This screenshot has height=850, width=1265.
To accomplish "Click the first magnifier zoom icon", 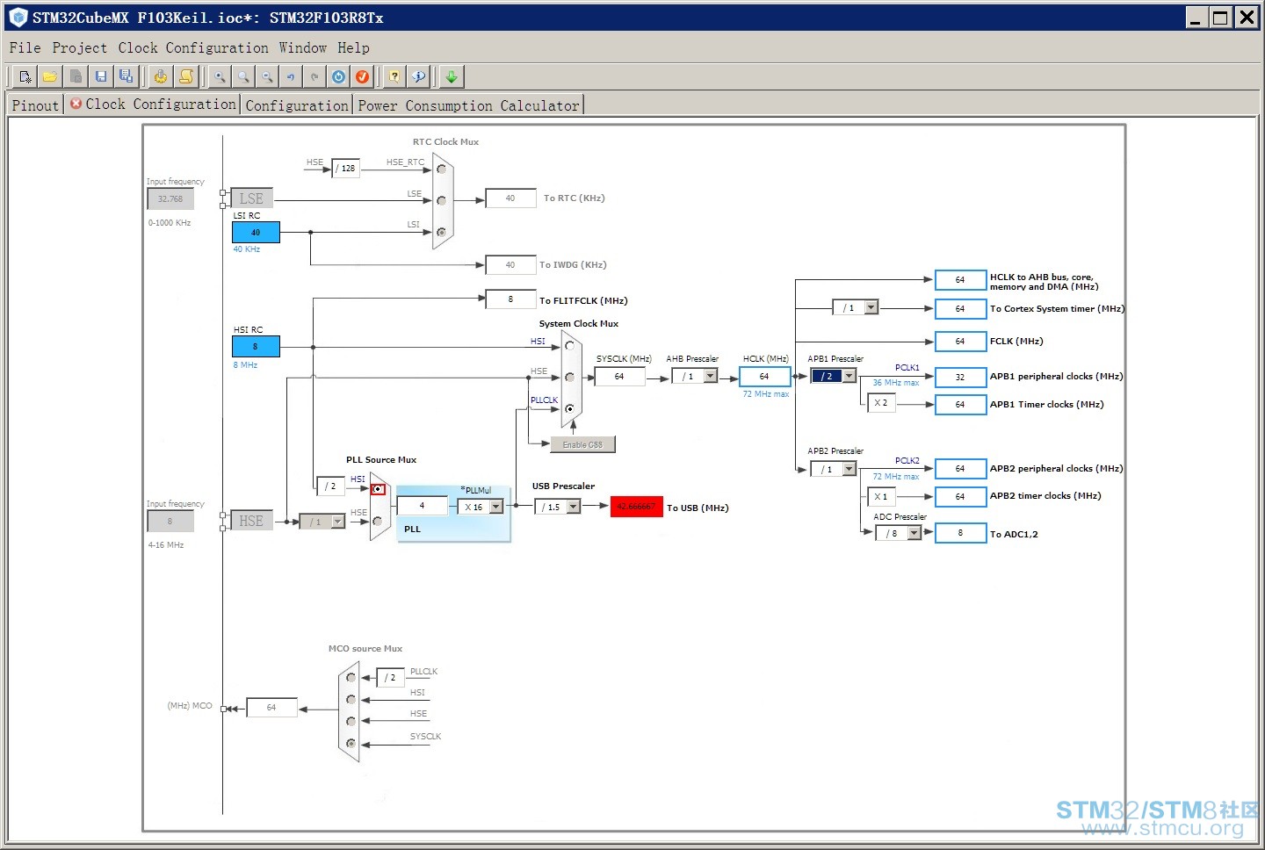I will 220,77.
